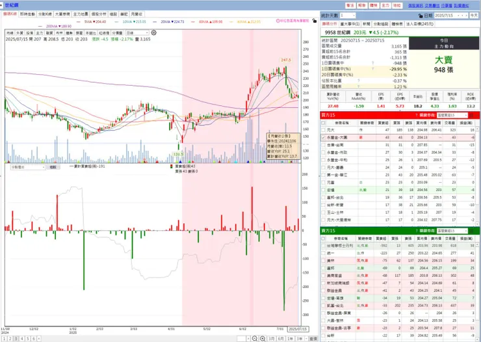Open the 日線 period dropdown
The height and width of the screenshot is (342, 481).
[x=136, y=33]
